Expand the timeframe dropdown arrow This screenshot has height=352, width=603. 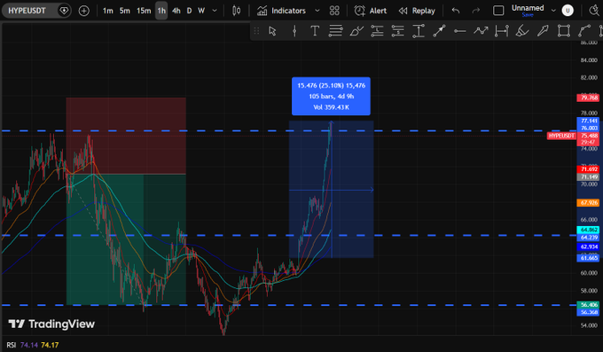(x=215, y=11)
